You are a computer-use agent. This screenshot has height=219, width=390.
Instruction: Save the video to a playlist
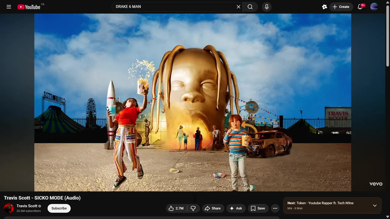coord(258,208)
